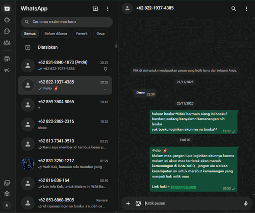Open chat +62 853-6868-0505
Image resolution: width=255 pixels, height=213 pixels.
point(65,203)
